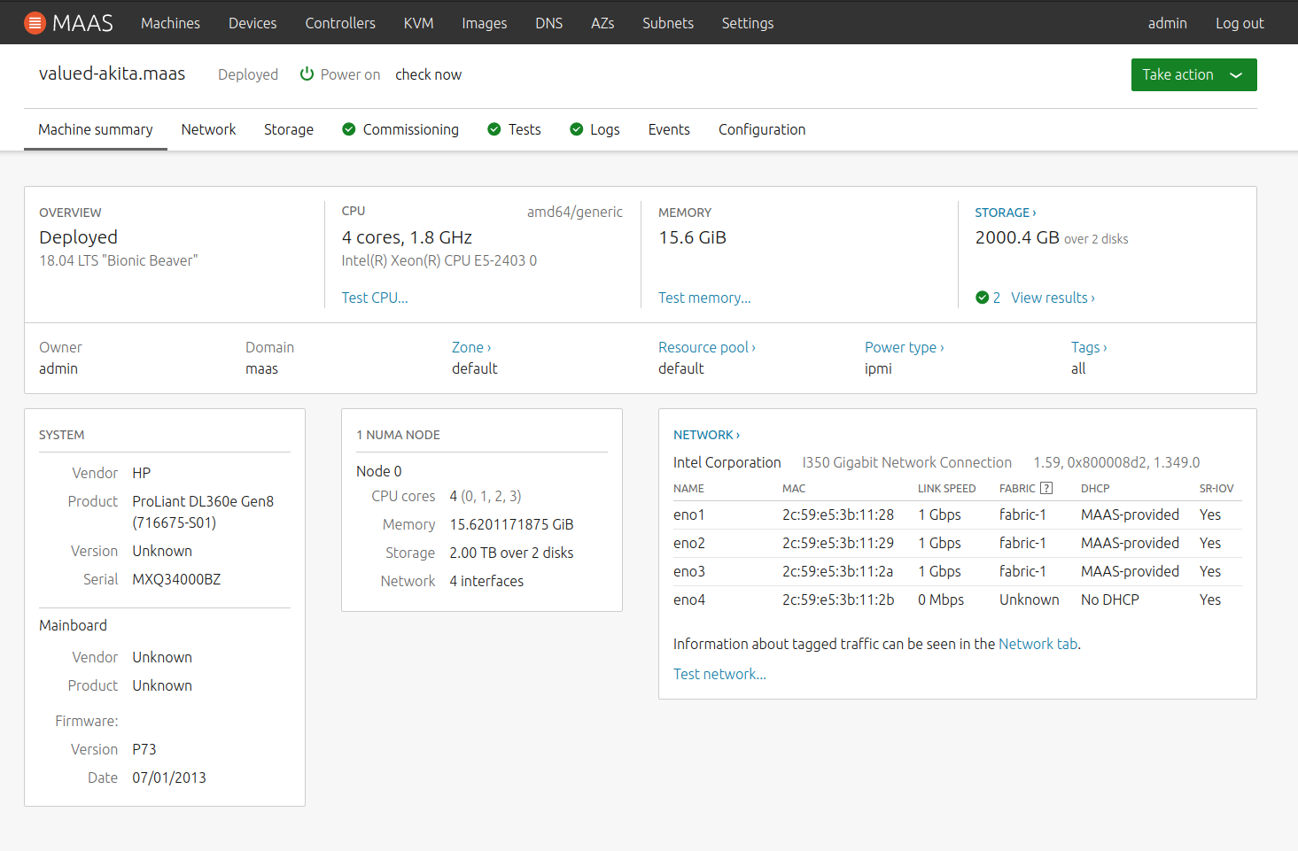Open the Configuration tab

click(x=761, y=130)
